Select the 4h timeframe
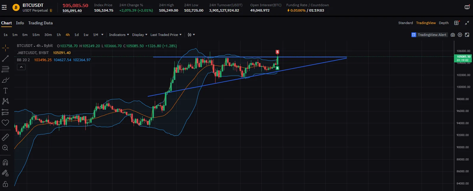The width and height of the screenshot is (473, 191). tap(68, 35)
